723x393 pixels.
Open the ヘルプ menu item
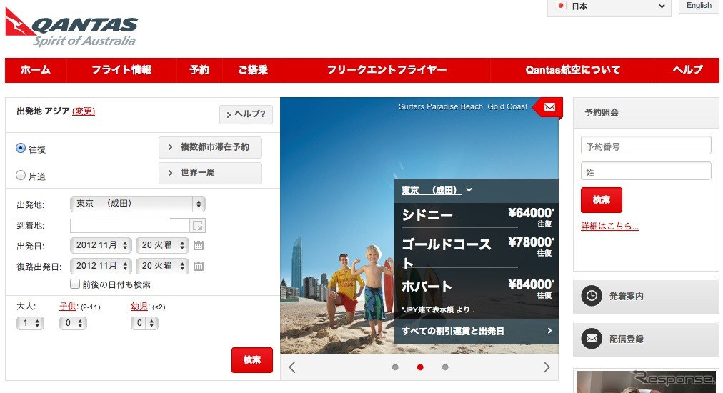(x=687, y=70)
